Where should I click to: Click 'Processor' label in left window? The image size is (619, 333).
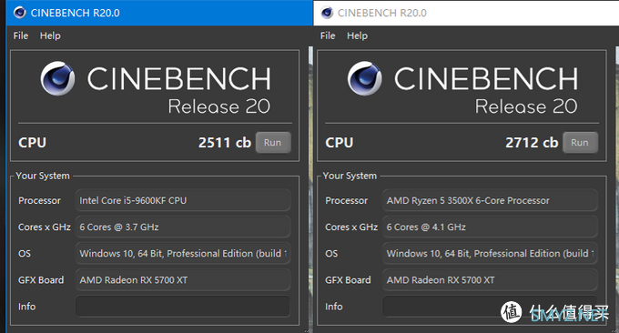[x=39, y=200]
